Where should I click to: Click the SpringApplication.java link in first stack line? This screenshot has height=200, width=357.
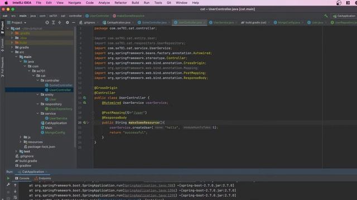tap(149, 186)
